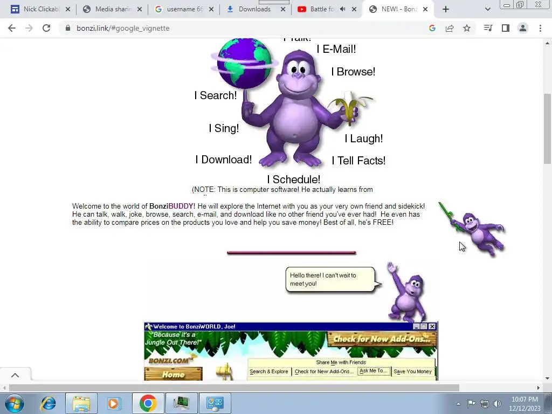
Task: Open a new tab with plus button
Action: click(x=446, y=10)
